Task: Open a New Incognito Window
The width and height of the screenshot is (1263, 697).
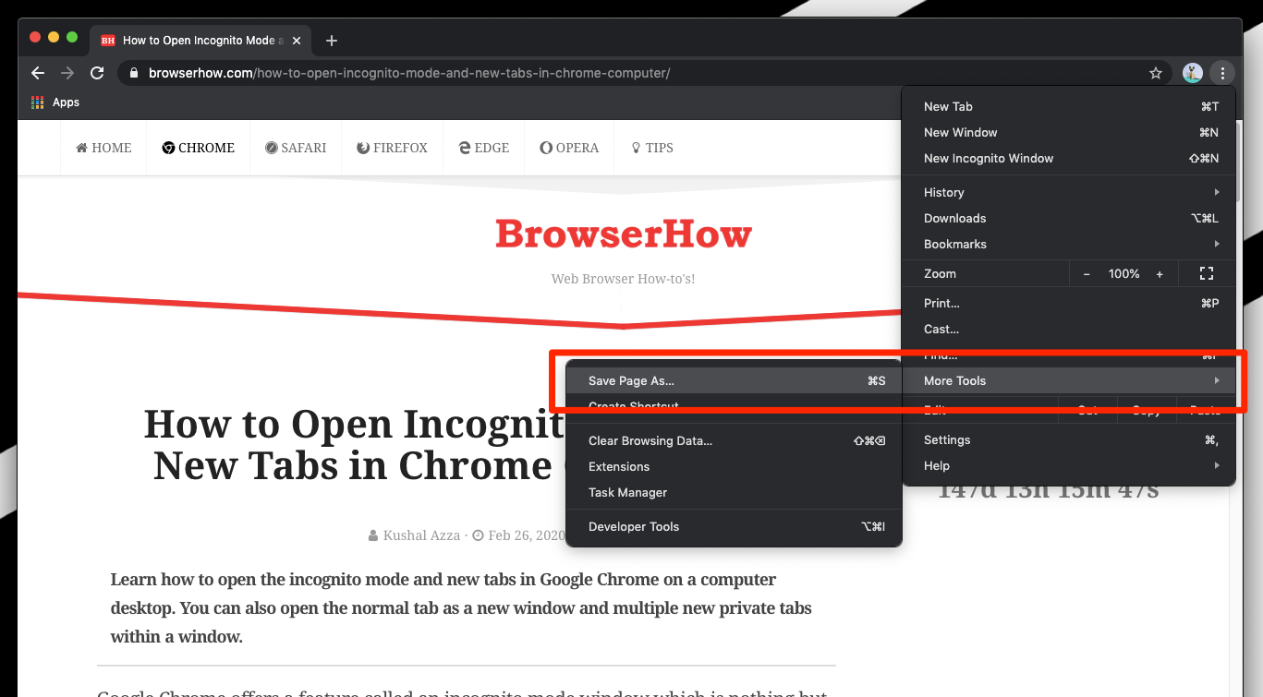Action: (1069, 158)
